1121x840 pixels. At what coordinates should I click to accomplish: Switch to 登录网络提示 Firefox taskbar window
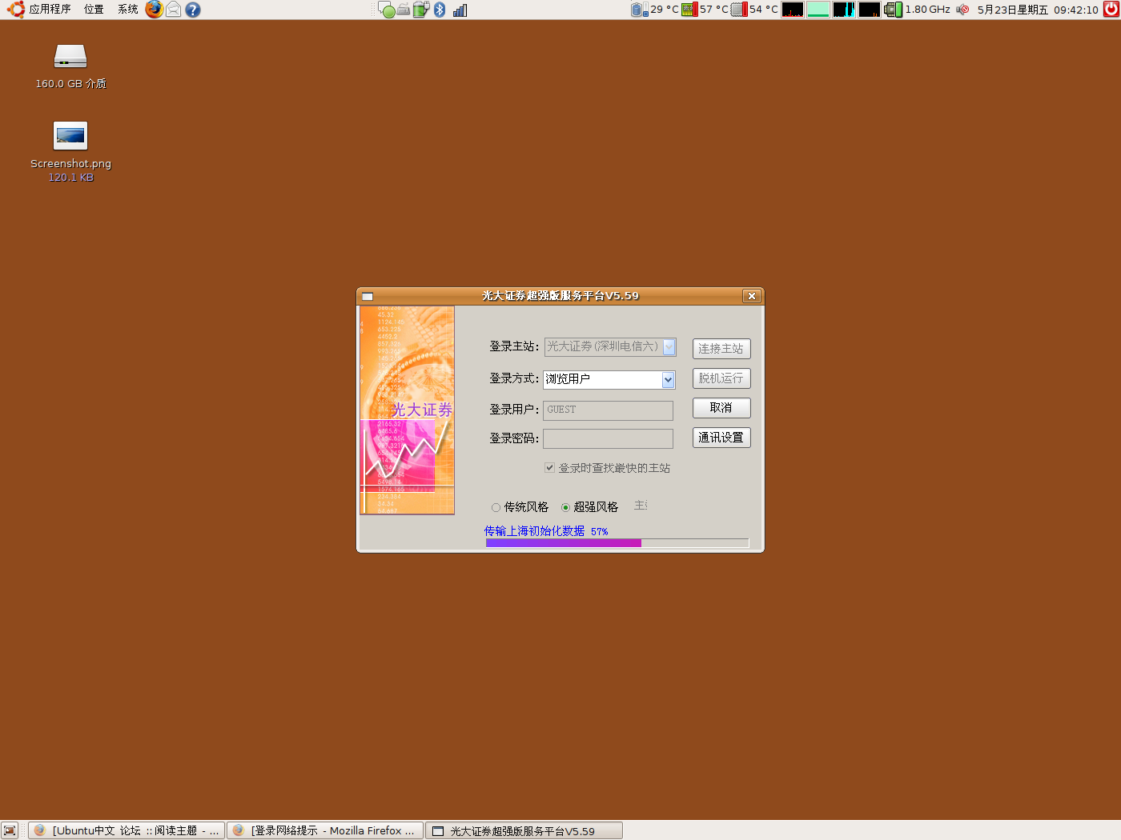[x=325, y=830]
